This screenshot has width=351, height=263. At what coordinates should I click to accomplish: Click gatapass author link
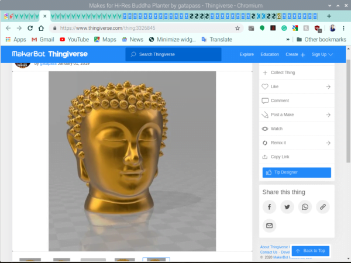coord(49,64)
